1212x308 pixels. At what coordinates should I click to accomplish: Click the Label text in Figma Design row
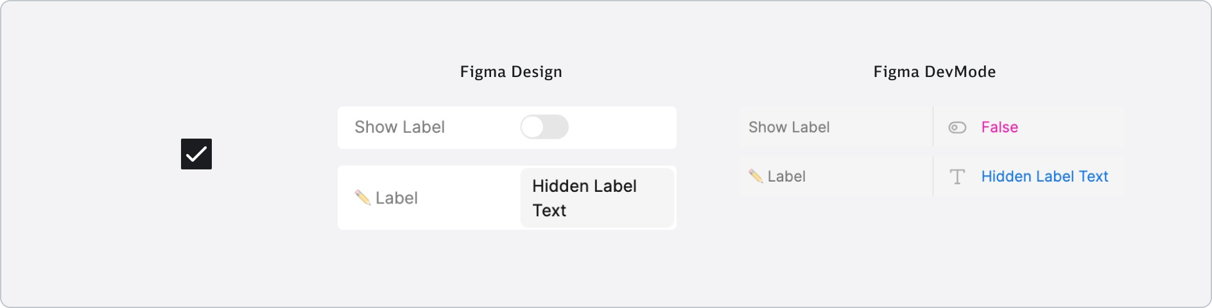click(x=397, y=198)
